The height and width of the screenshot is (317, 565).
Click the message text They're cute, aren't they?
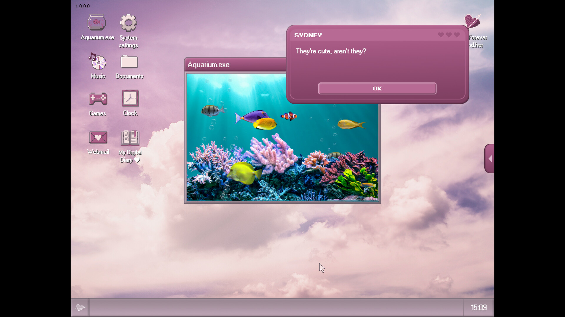pyautogui.click(x=331, y=51)
